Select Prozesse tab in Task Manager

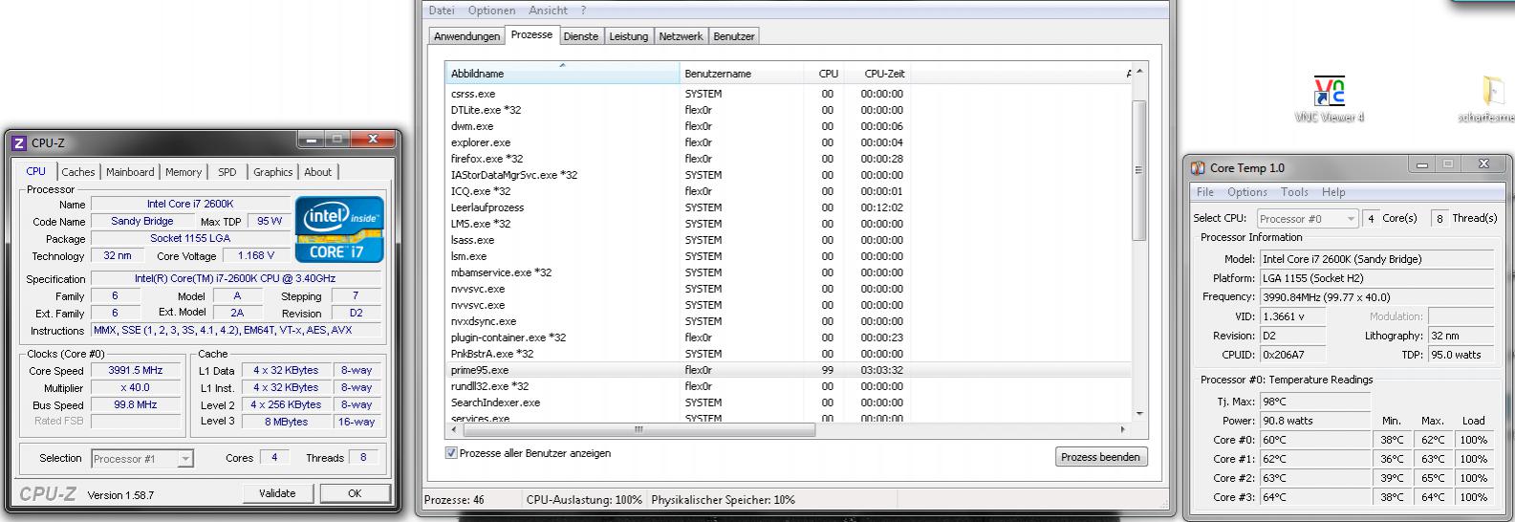[x=531, y=34]
